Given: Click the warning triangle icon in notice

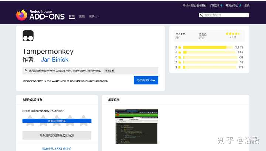Looking at the screenshot, I should click(x=25, y=70).
